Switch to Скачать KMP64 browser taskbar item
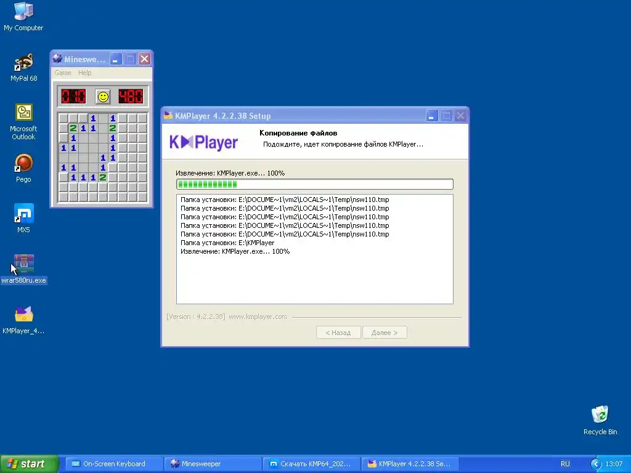Viewport: 631px width, 473px height. 312,464
